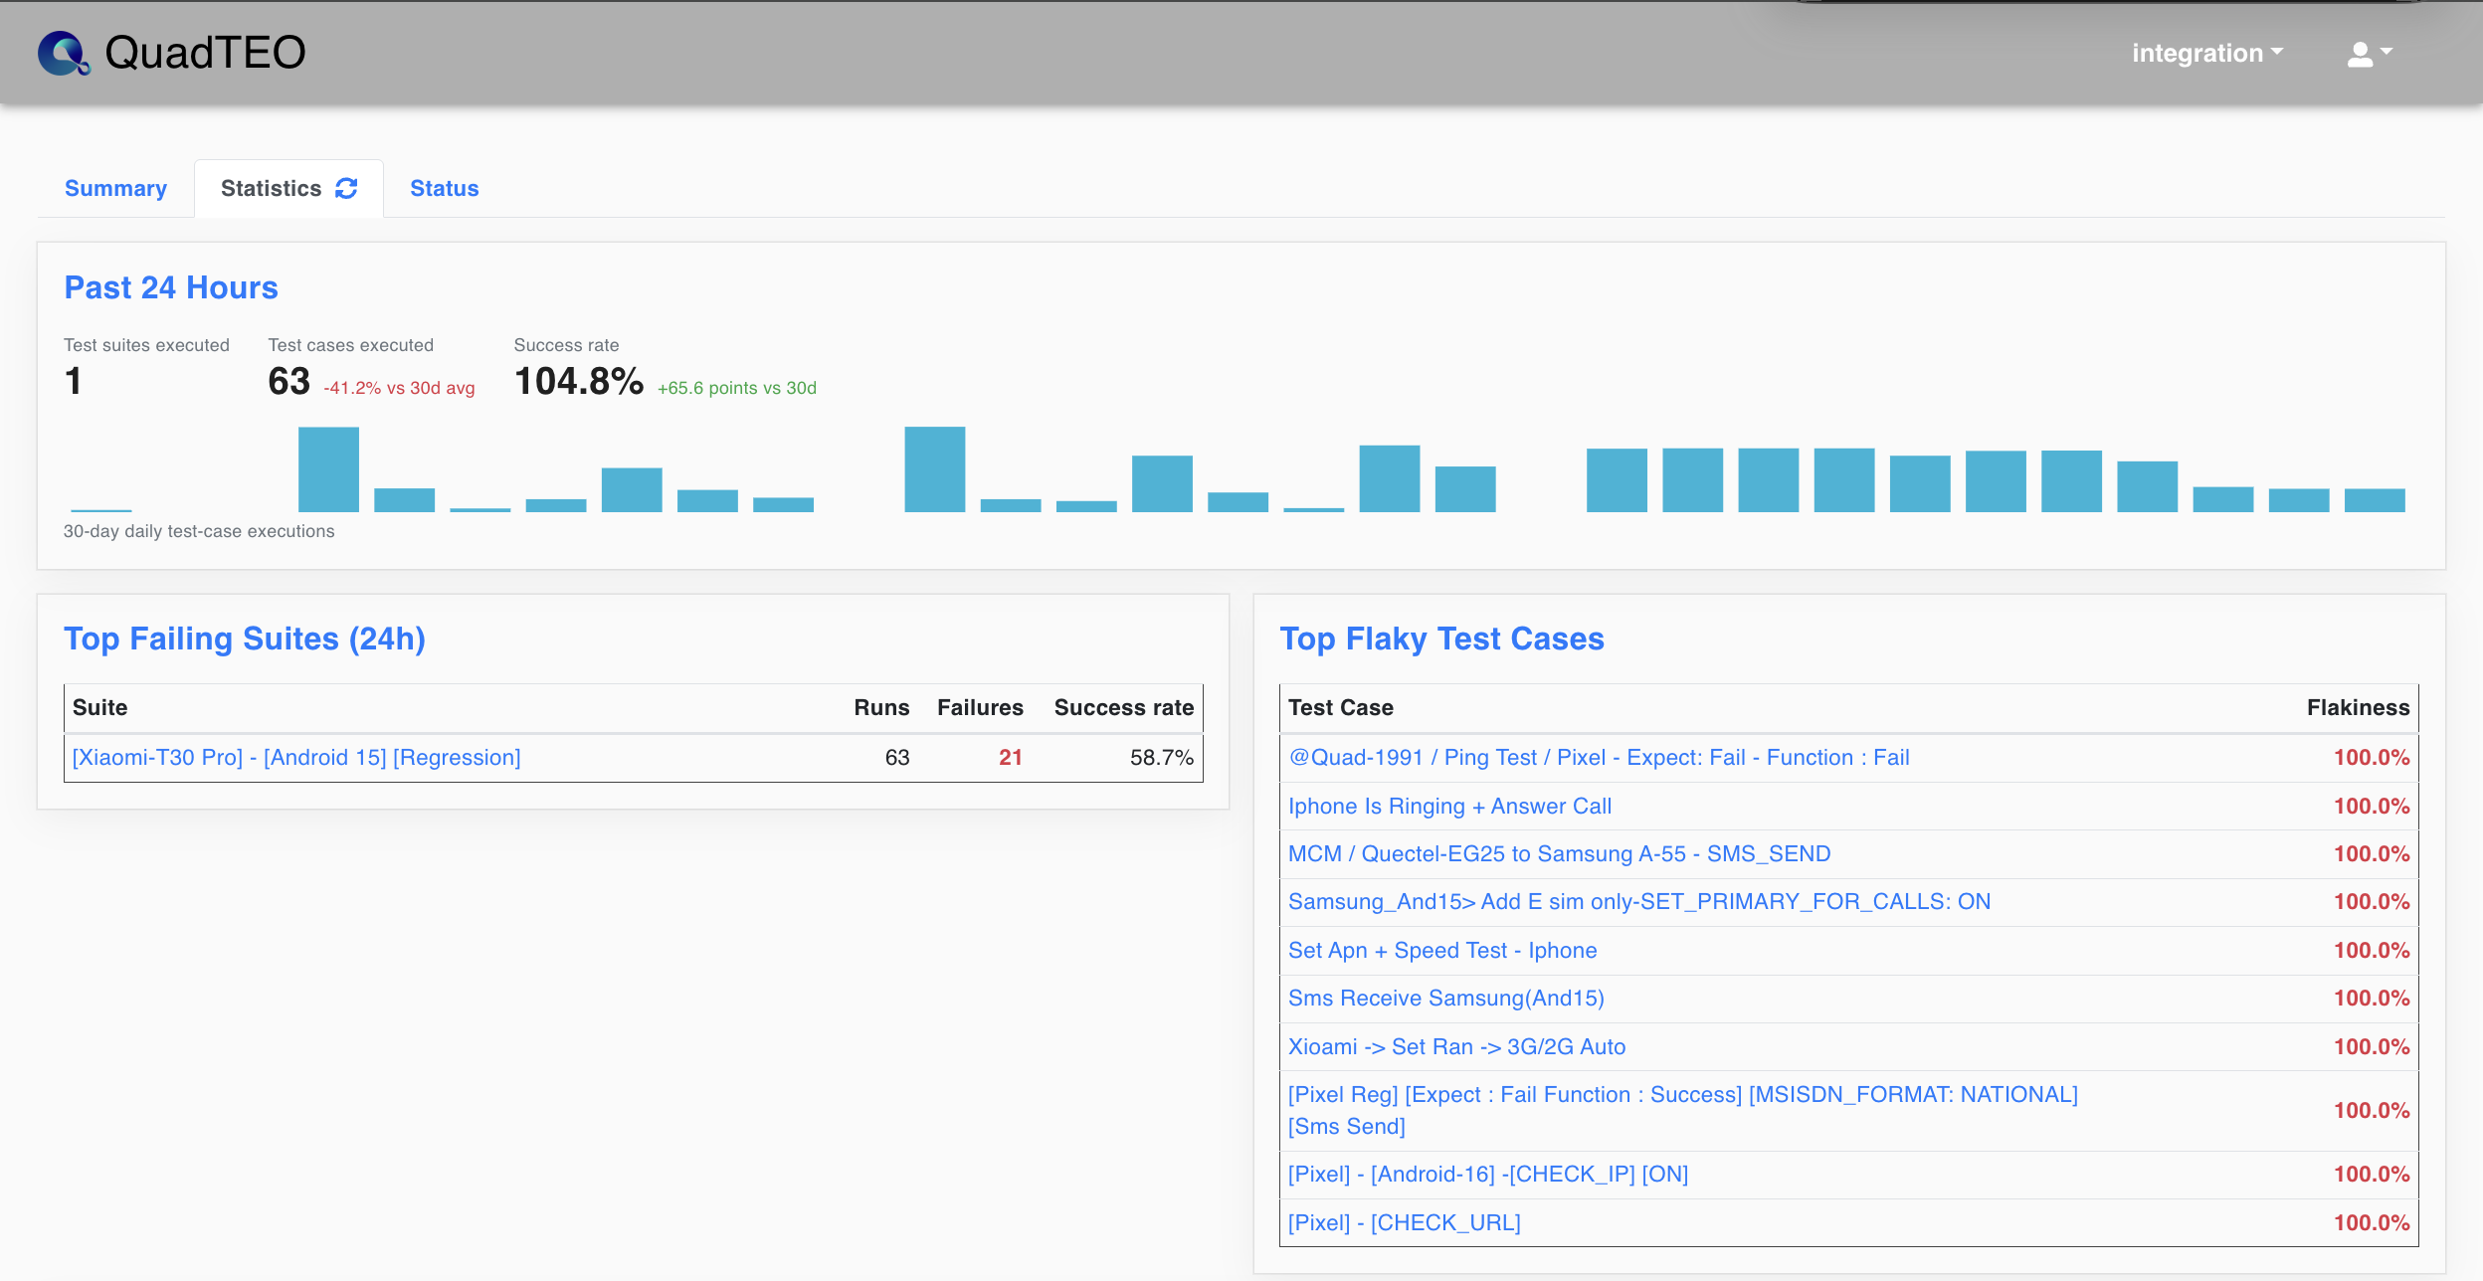Open Sms Receive Samsung(And15) test case
This screenshot has height=1281, width=2483.
1446,998
